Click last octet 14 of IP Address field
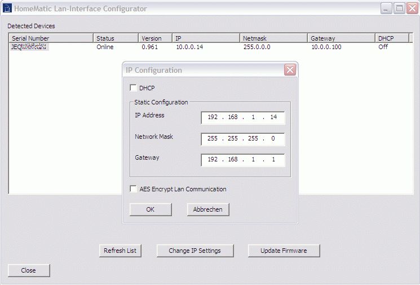 tap(273, 117)
